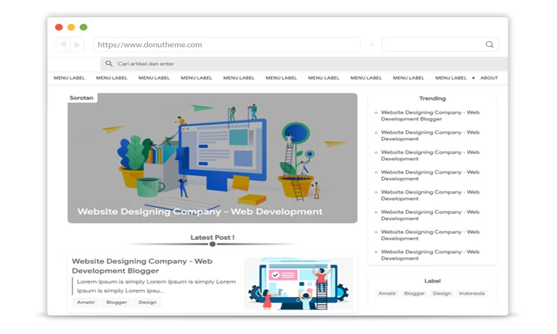Open trending post ending with Development Blogger
The height and width of the screenshot is (334, 557).
click(430, 116)
